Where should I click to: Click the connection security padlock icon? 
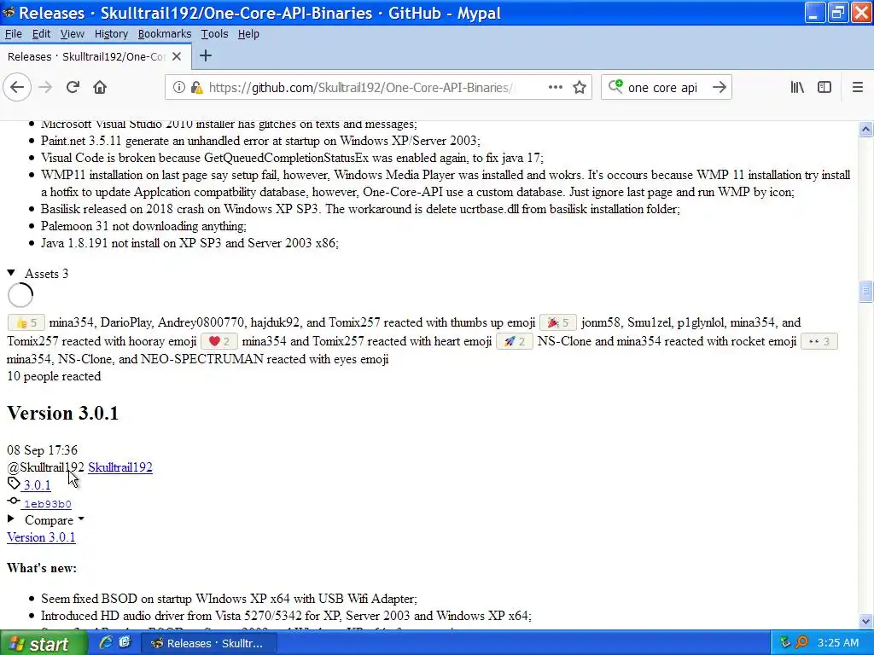point(195,88)
